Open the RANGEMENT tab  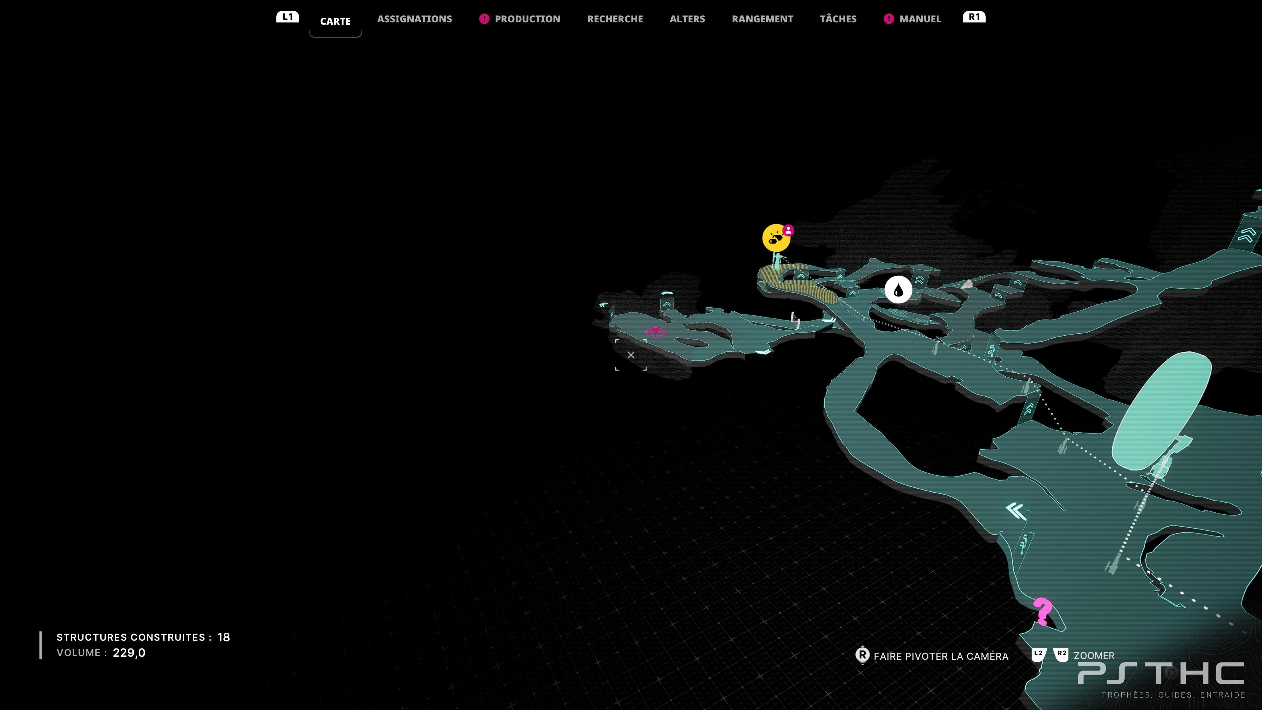(x=762, y=19)
